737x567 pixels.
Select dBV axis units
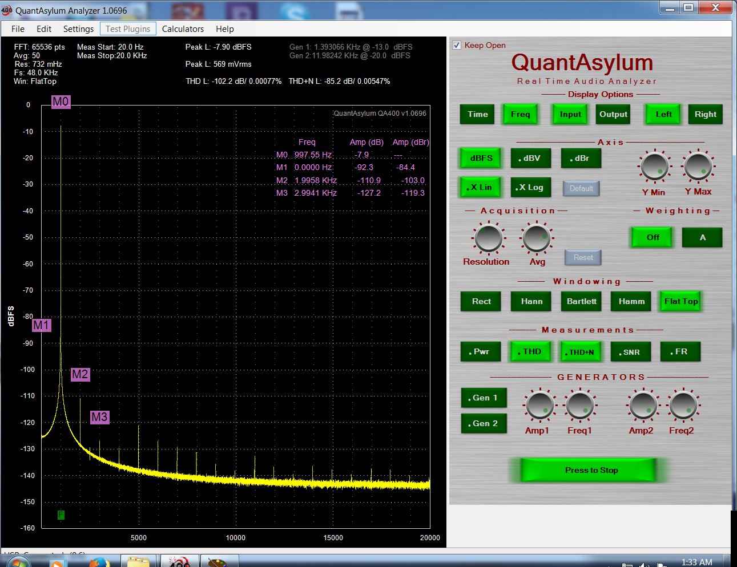click(531, 158)
